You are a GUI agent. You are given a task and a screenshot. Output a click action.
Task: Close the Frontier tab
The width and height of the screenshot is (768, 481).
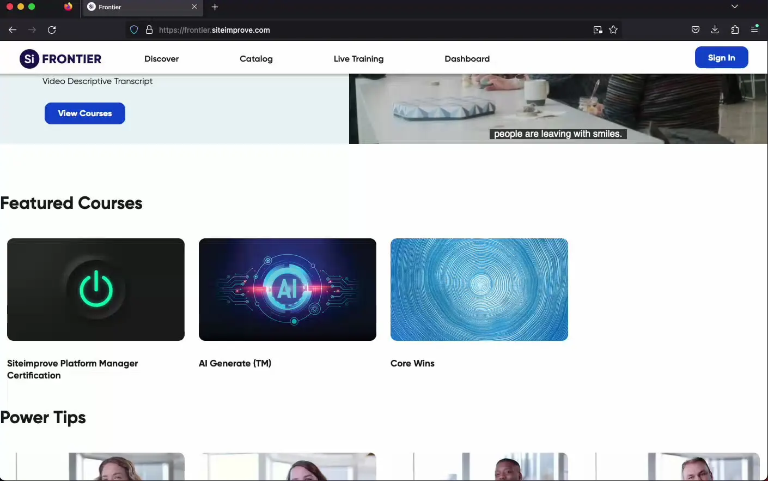(x=194, y=7)
